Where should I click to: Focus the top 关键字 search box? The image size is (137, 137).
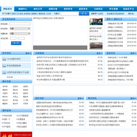[x=70, y=14]
